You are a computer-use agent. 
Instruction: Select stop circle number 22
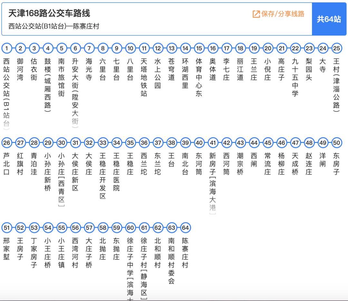pyautogui.click(x=295, y=48)
